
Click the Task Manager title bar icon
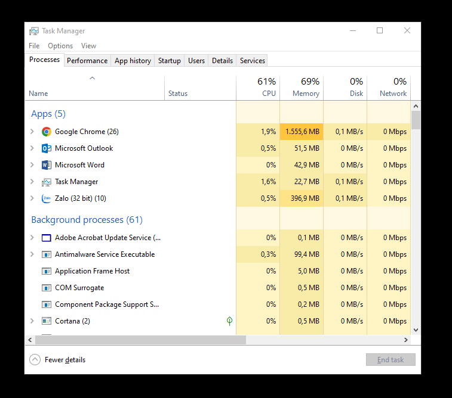[x=34, y=31]
